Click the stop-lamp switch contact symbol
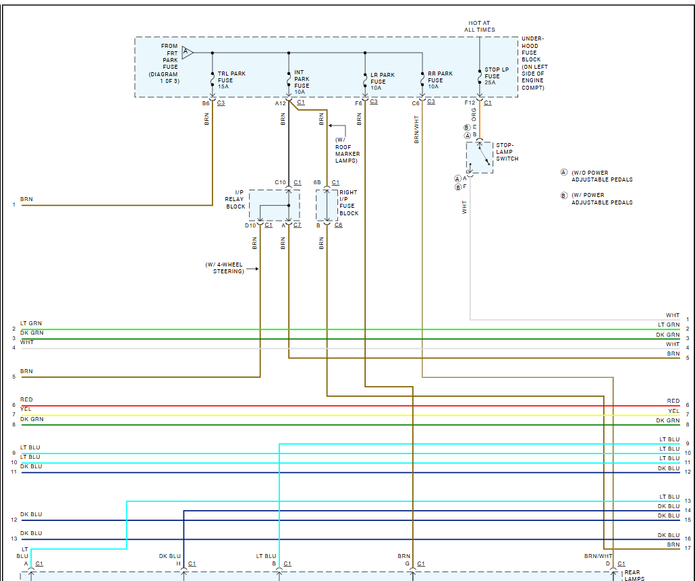Viewport: 695px width, 581px height. (480, 158)
